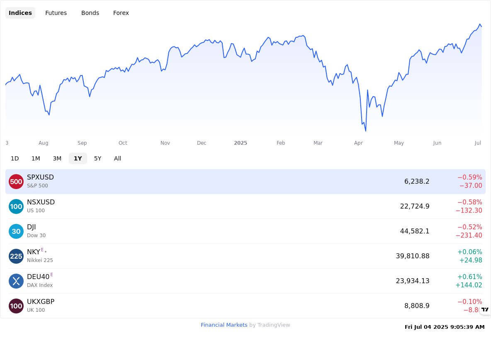Select the 1M time range
The height and width of the screenshot is (340, 491).
tap(36, 158)
